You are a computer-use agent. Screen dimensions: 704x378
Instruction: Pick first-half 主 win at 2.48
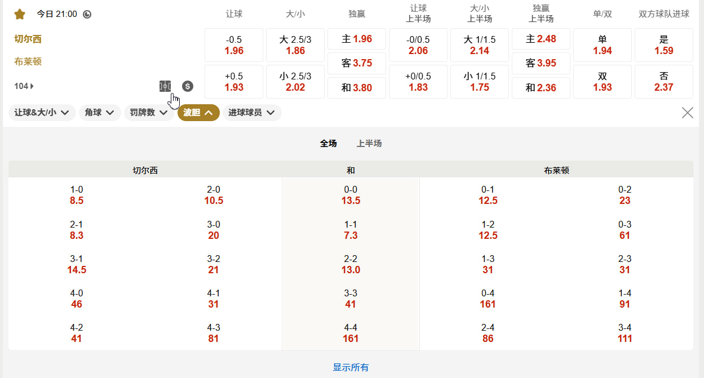coord(541,39)
